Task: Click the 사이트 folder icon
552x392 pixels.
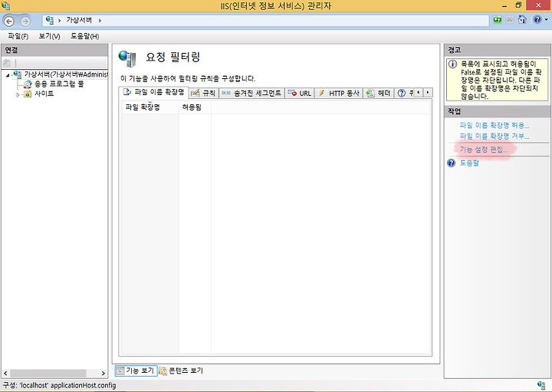Action: click(27, 94)
